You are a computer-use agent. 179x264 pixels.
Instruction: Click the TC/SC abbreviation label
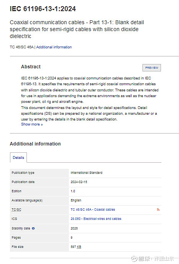tap(17, 210)
